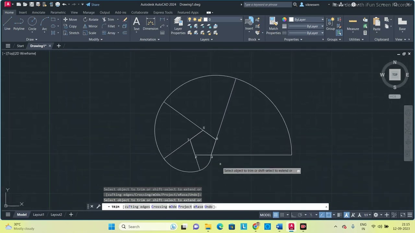Expand the Modify panel
This screenshot has width=415, height=233.
tap(96, 39)
